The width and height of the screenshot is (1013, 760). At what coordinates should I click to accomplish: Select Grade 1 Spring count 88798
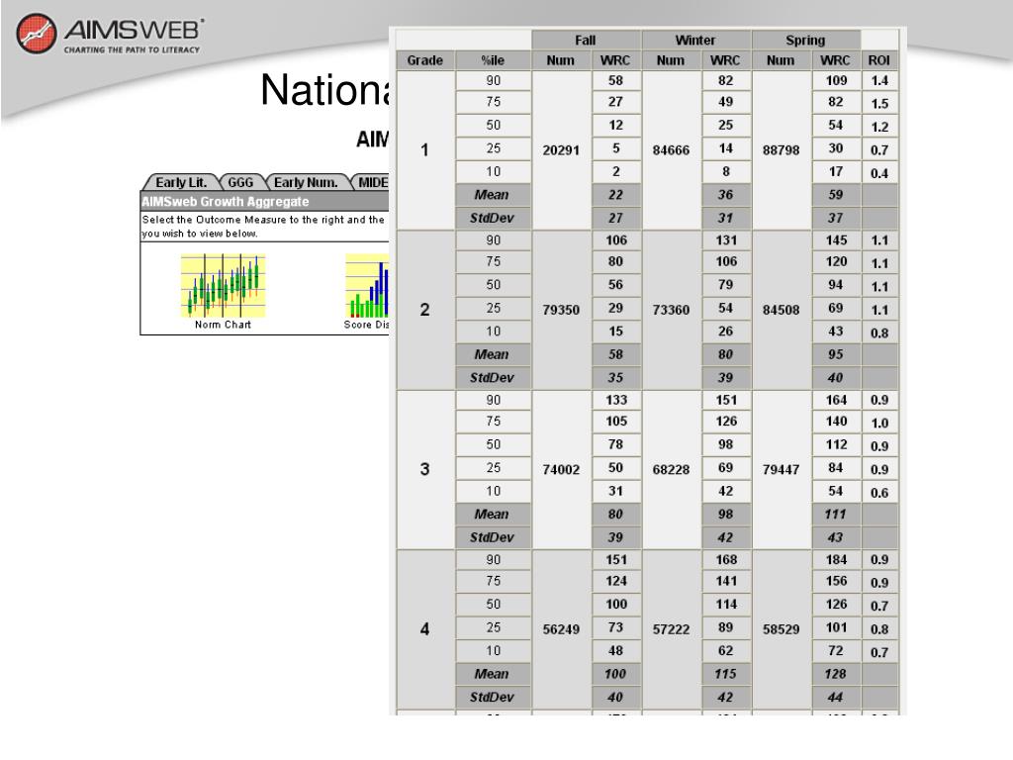click(782, 150)
